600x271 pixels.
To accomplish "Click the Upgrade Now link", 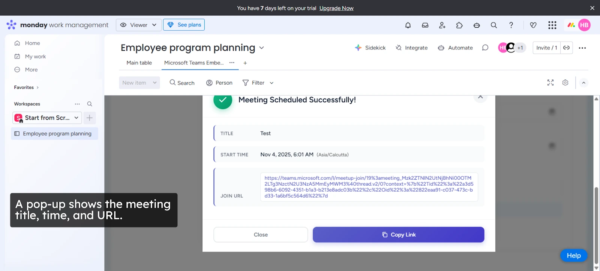I will pos(336,8).
